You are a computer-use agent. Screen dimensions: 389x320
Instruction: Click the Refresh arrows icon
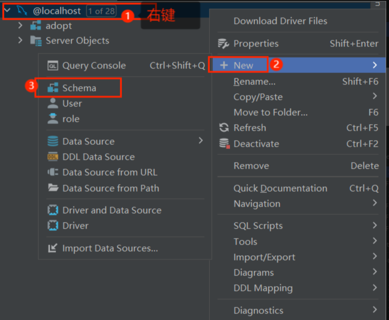point(224,128)
